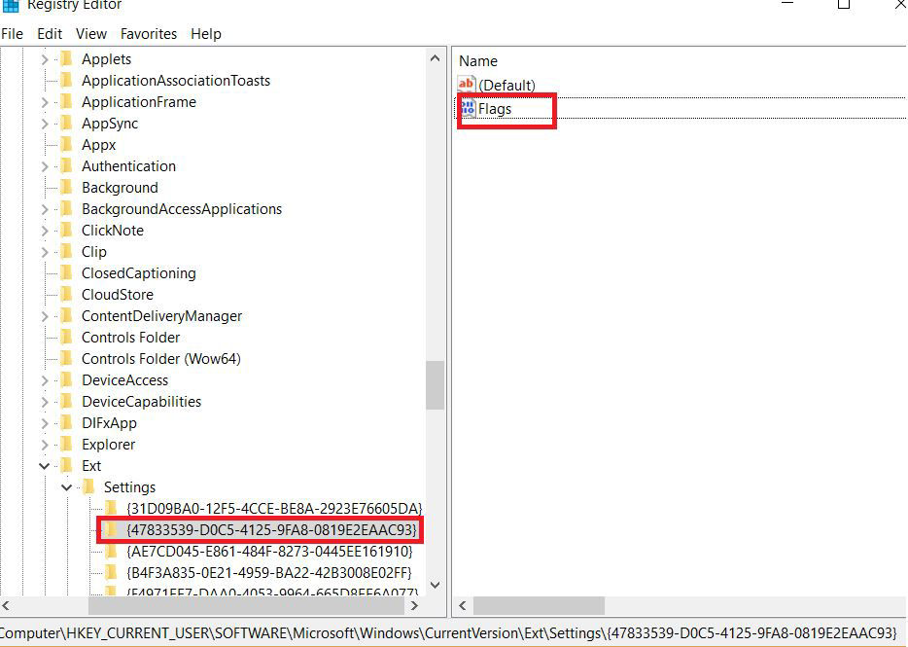
Task: Expand the Applets key
Action: click(x=45, y=59)
